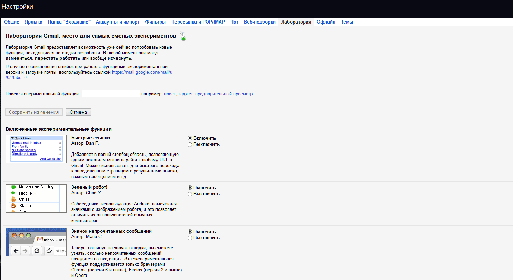
Task: Select Включить for Значок непрочитанных сообщений
Action: tap(190, 232)
